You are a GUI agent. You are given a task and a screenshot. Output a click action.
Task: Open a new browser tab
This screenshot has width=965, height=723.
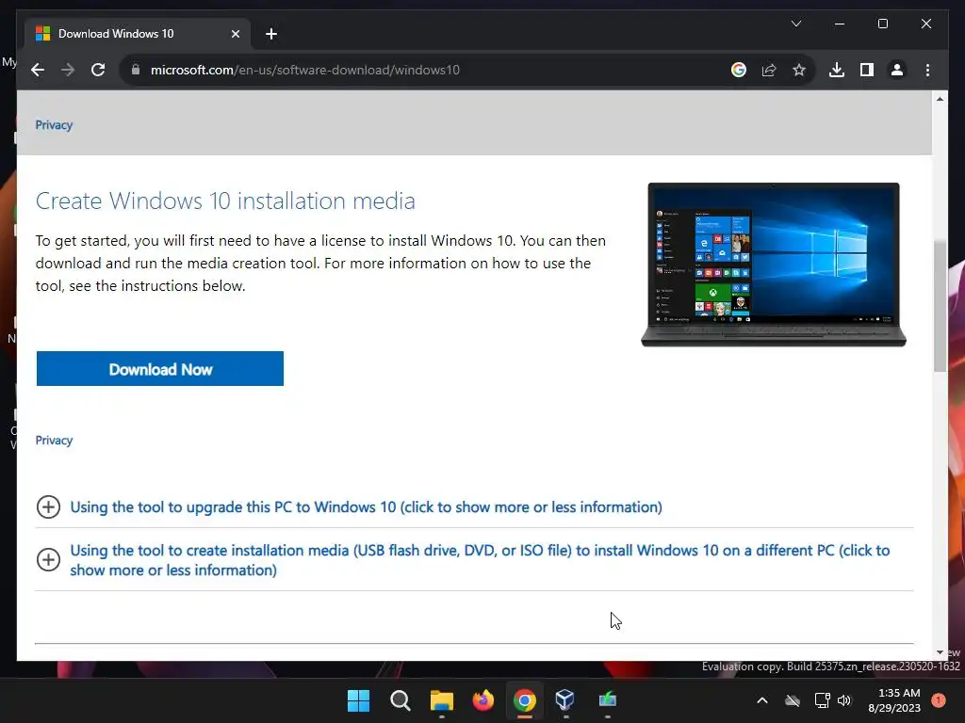270,34
